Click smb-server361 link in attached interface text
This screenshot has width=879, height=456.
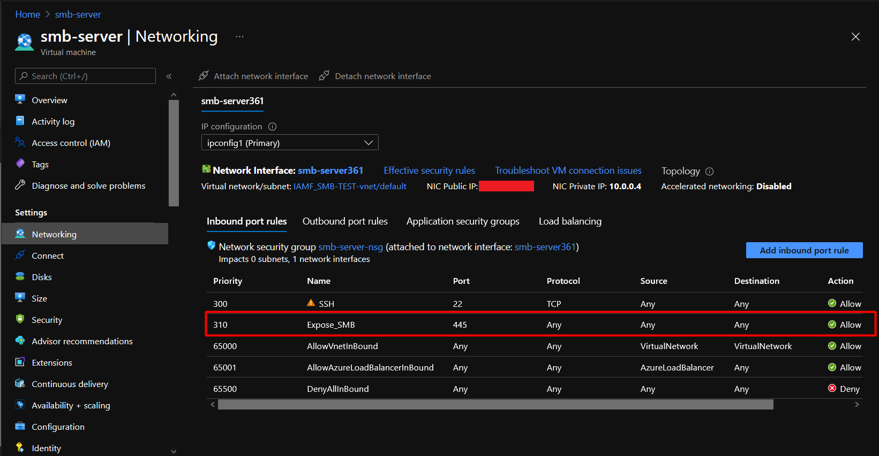(545, 247)
